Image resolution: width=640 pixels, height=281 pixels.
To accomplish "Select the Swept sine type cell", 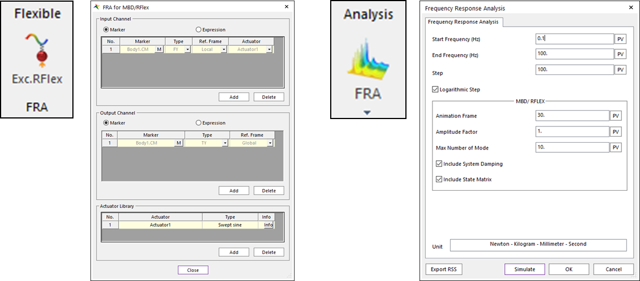I will [230, 225].
